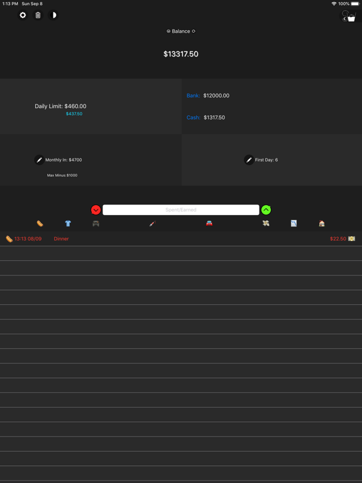Click the remaining $437.50 cyan value
Viewport: 362px width, 483px height.
point(74,114)
